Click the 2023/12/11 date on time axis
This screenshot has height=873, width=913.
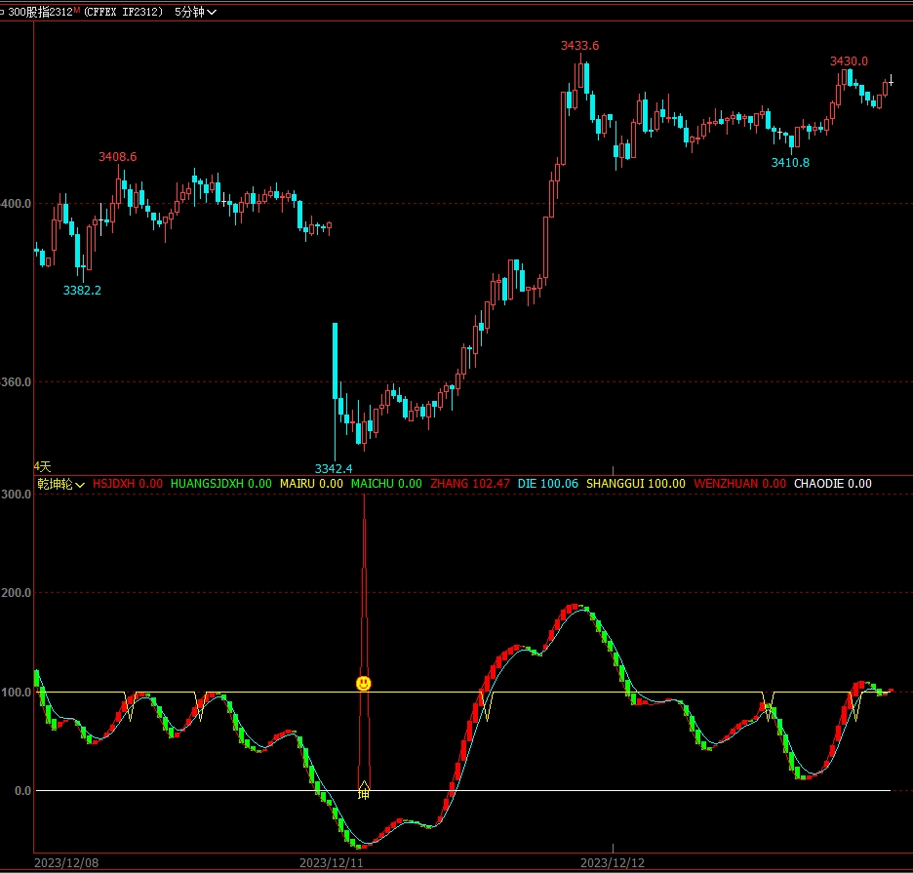(x=332, y=863)
